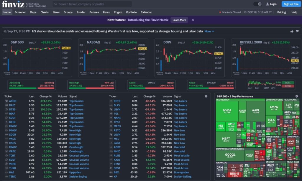Click Upgrades signal for HAE
This screenshot has height=181, width=302.
(75, 172)
